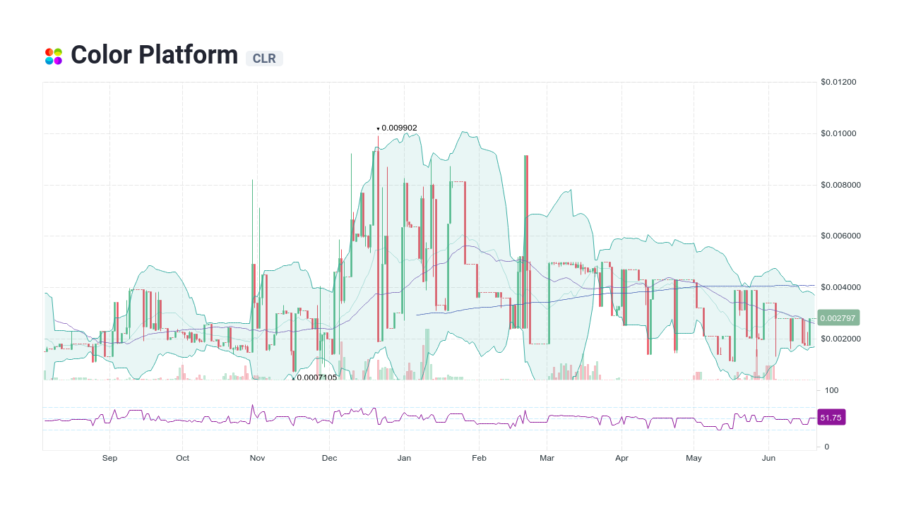The height and width of the screenshot is (508, 904).
Task: Expand the $0.01200 price axis label
Action: (x=838, y=82)
